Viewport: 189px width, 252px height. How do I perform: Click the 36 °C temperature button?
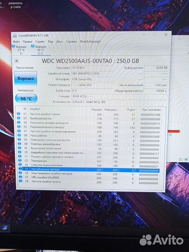tap(26, 98)
